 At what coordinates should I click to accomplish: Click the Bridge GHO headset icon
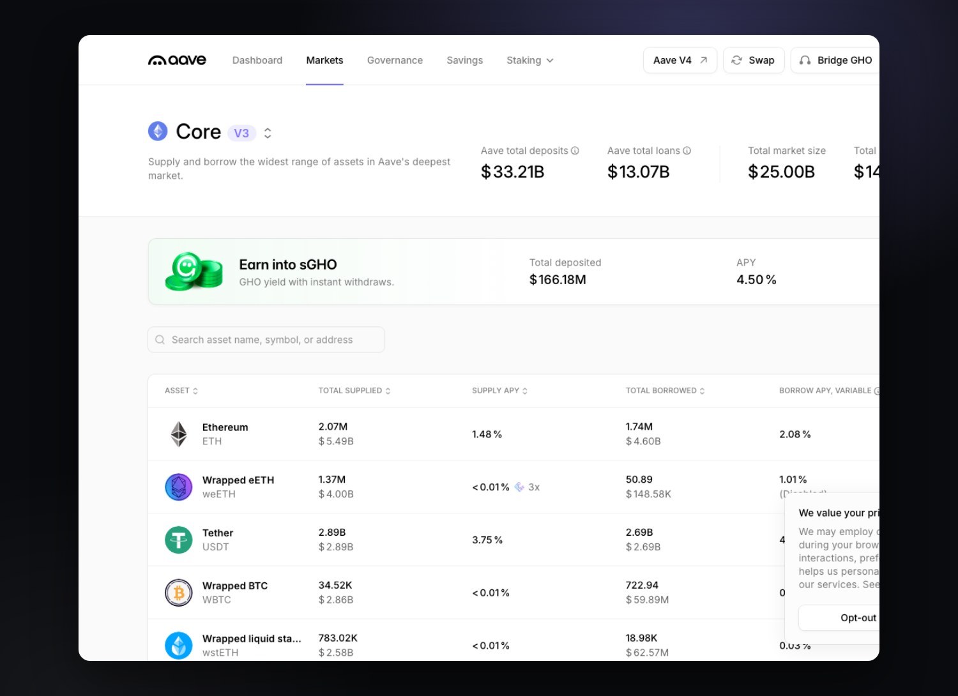(x=805, y=60)
